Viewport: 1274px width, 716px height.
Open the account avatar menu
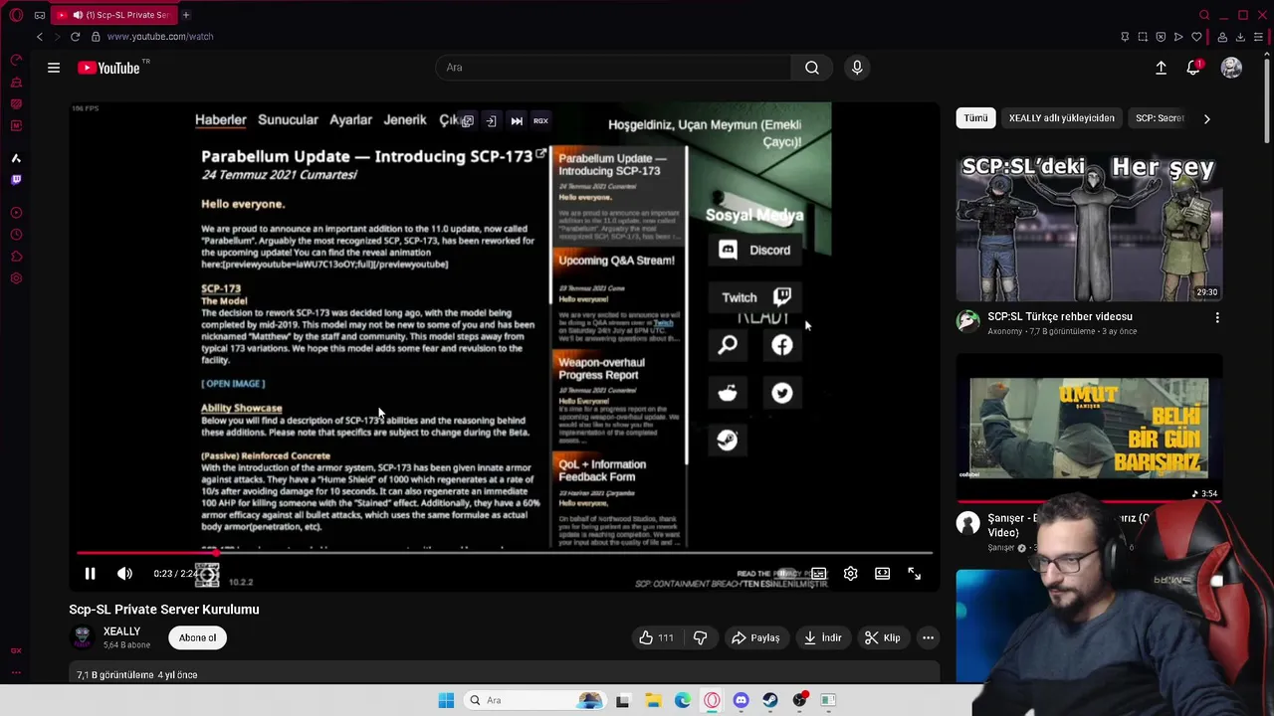point(1231,68)
